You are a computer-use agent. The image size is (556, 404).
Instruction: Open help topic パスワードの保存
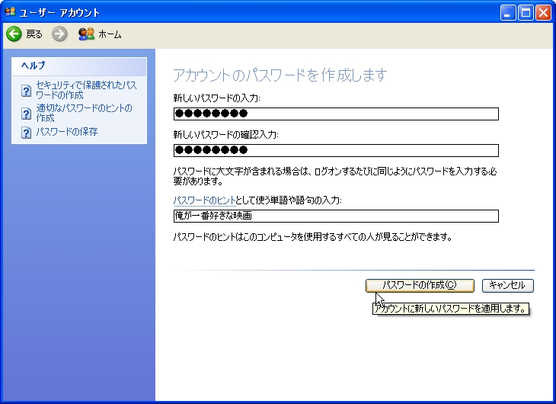click(67, 132)
